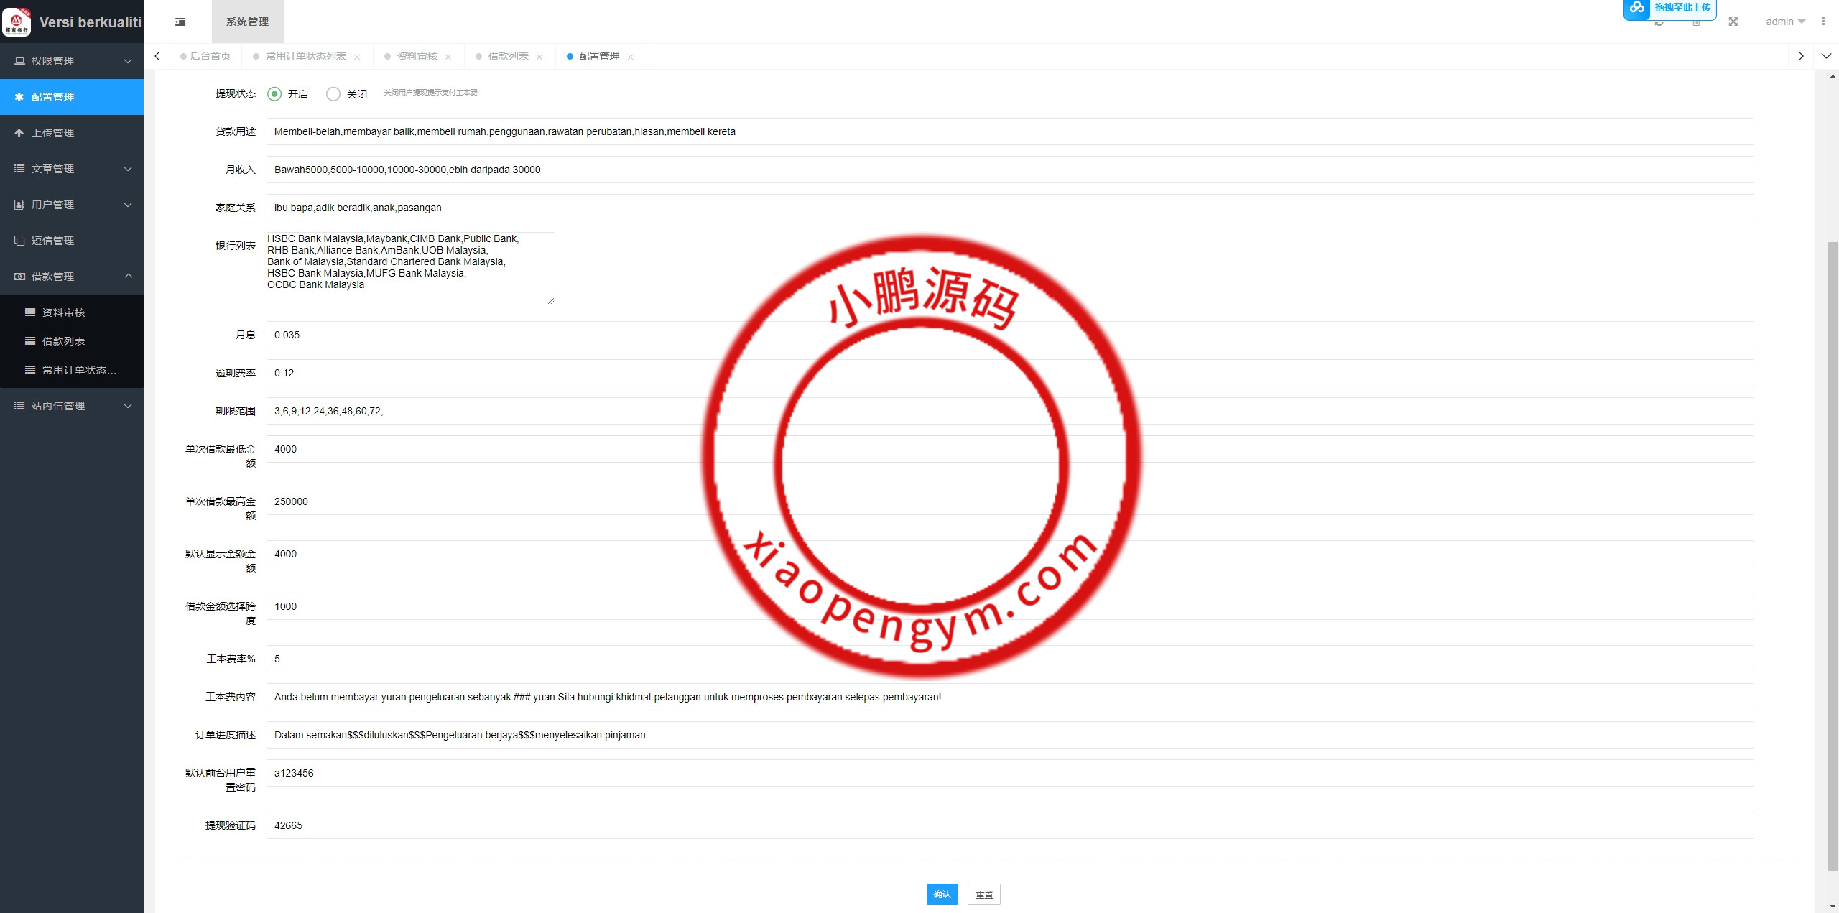Select the 关闭 radio for 提现状态
The height and width of the screenshot is (913, 1839).
point(333,94)
